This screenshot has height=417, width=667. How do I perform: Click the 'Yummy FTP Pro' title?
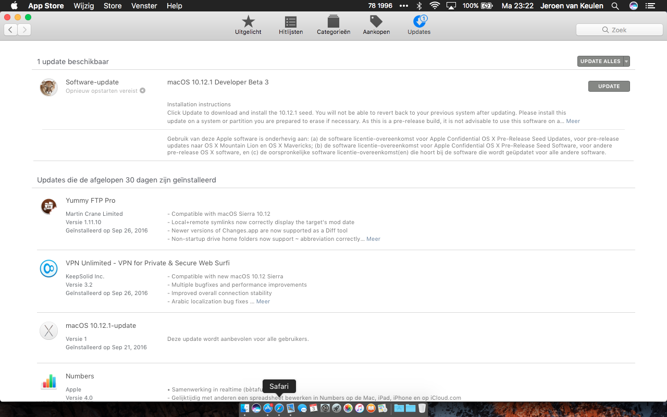(91, 200)
